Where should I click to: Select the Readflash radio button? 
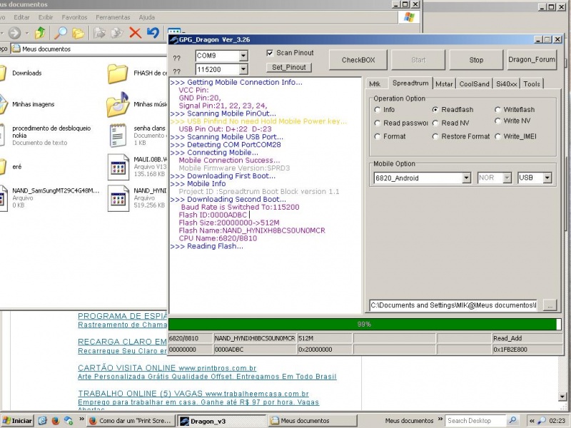click(435, 110)
